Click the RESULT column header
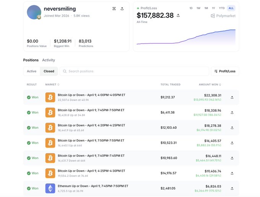The width and height of the screenshot is (260, 197). coord(32,85)
